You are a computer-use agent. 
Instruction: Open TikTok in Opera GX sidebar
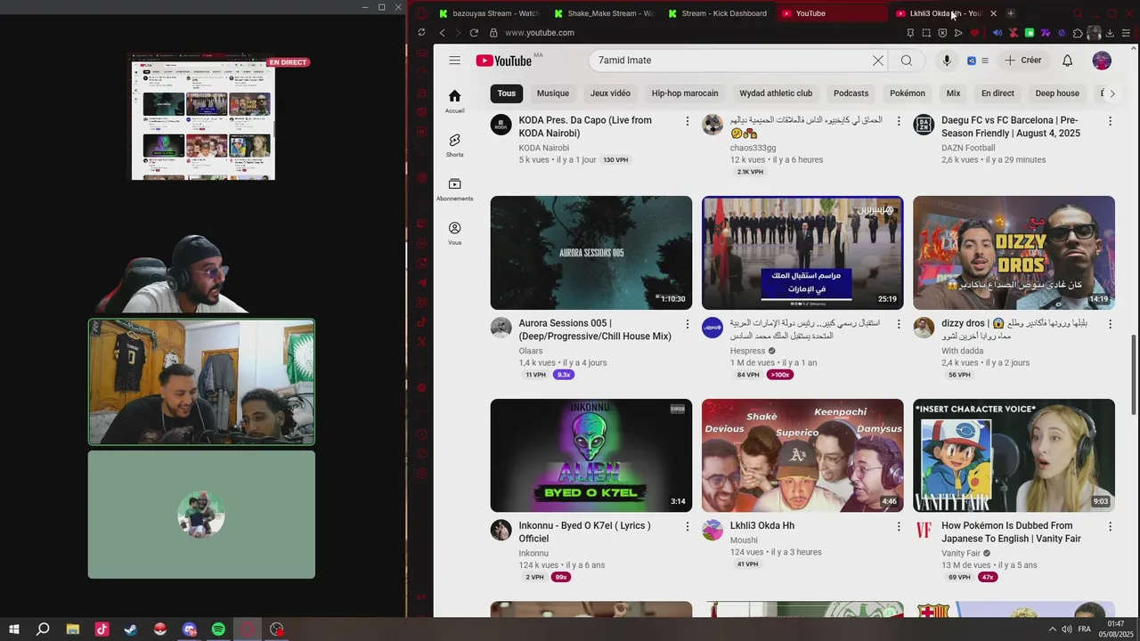421,321
